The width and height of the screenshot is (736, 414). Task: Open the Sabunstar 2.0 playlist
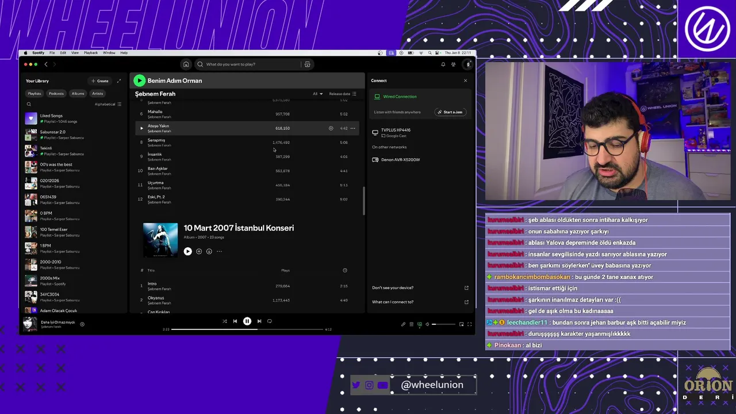coord(76,135)
